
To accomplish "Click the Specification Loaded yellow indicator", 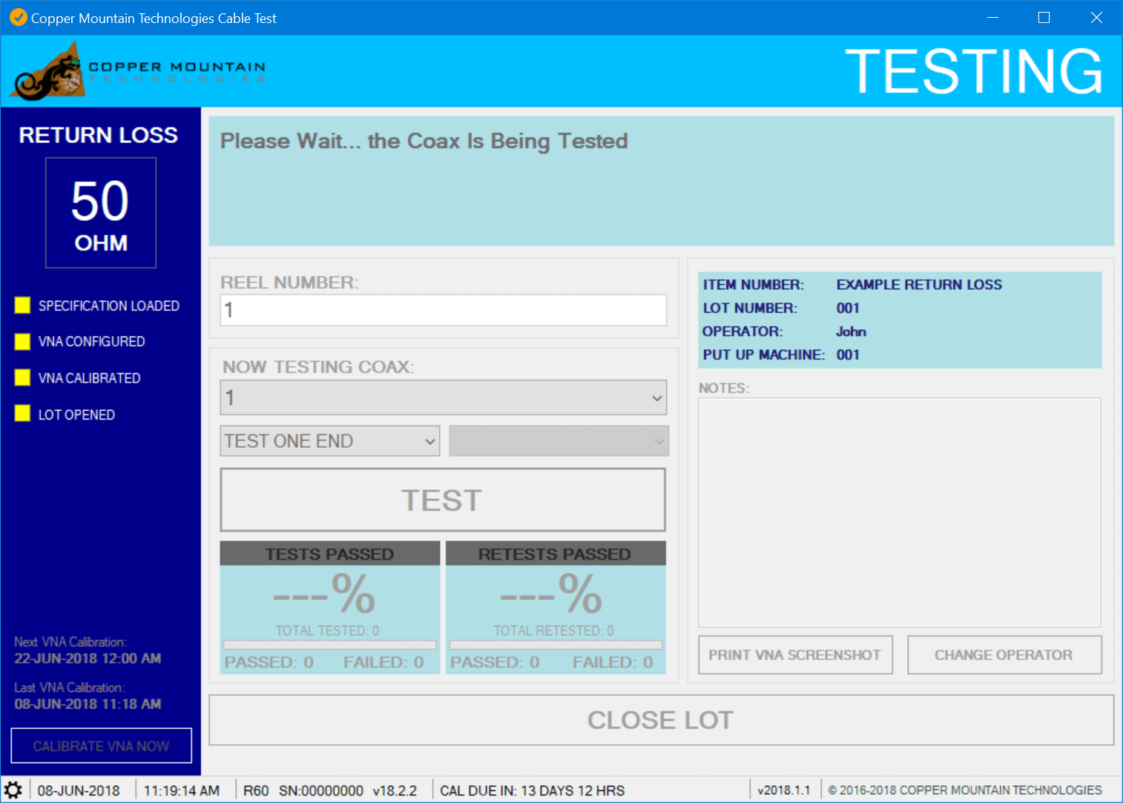I will [22, 305].
